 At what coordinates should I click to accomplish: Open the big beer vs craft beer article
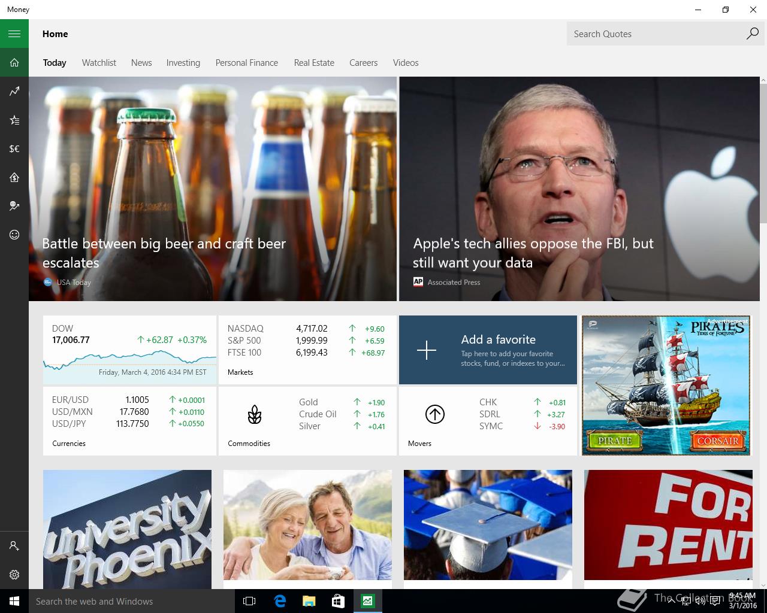click(x=213, y=189)
